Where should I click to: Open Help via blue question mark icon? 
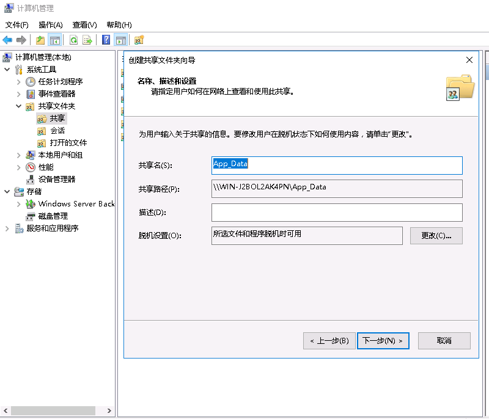tap(106, 40)
